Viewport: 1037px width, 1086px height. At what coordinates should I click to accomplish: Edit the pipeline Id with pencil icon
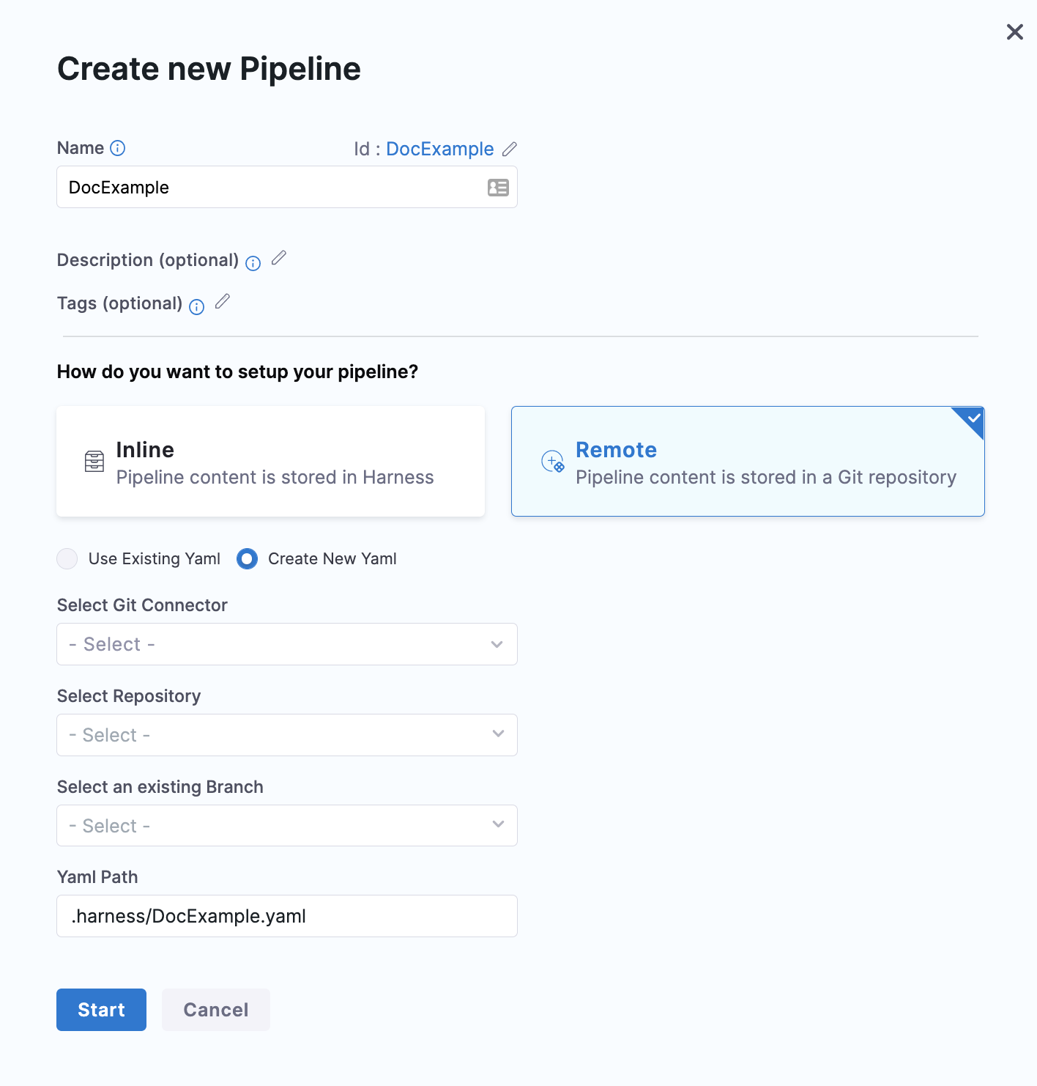(510, 149)
